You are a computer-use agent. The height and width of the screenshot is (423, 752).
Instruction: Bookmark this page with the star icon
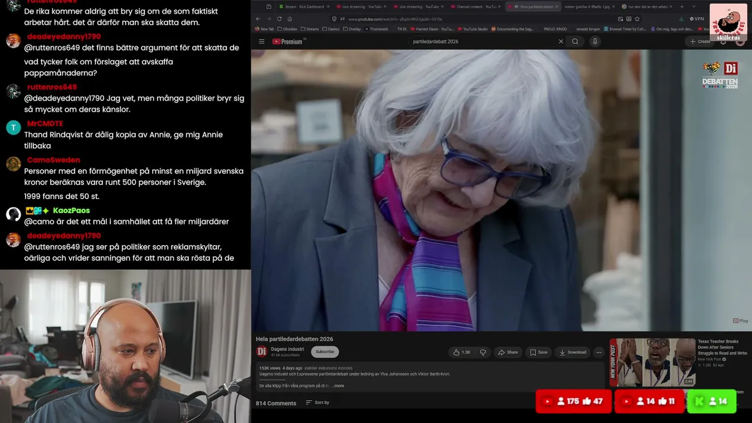click(637, 19)
